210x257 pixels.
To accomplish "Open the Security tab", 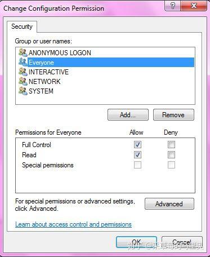I will tap(22, 26).
